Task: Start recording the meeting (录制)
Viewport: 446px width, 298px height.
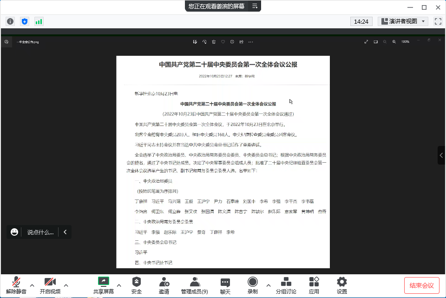Action: [x=252, y=285]
